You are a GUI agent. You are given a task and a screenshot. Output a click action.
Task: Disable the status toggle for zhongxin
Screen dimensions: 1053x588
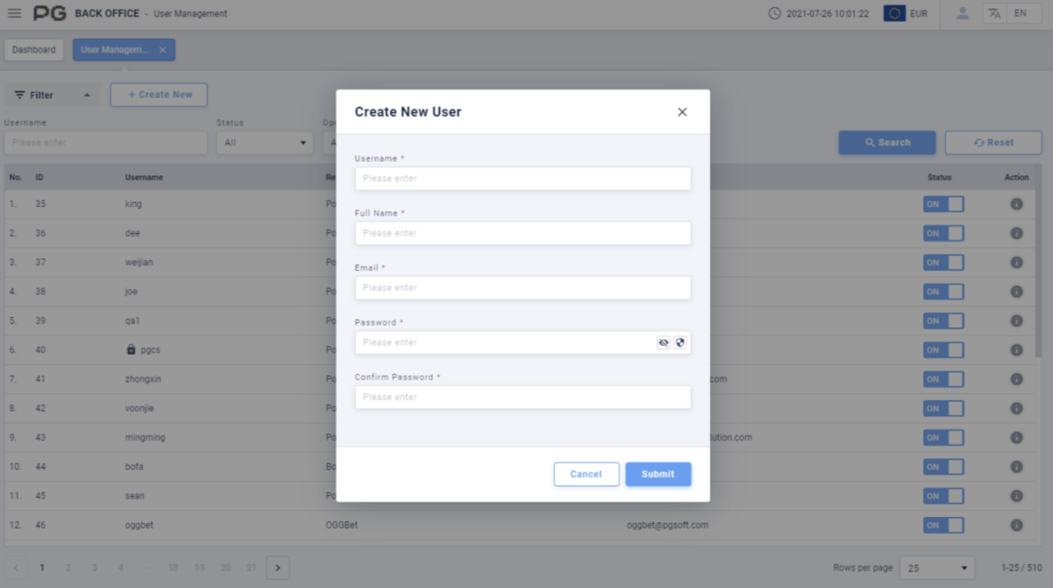click(943, 379)
